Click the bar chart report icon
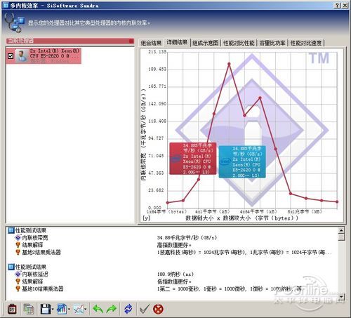The width and height of the screenshot is (351, 318). 62,309
